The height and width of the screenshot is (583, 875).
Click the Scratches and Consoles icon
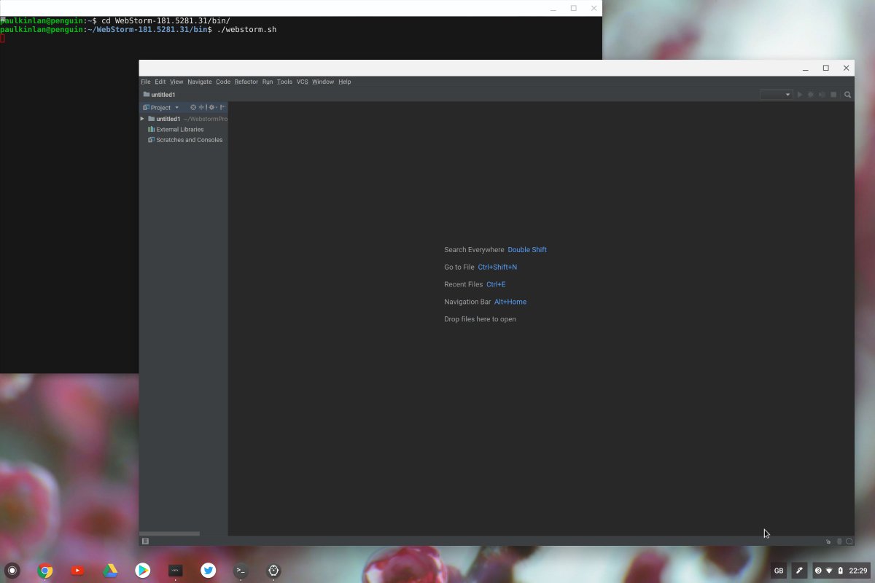click(x=151, y=139)
